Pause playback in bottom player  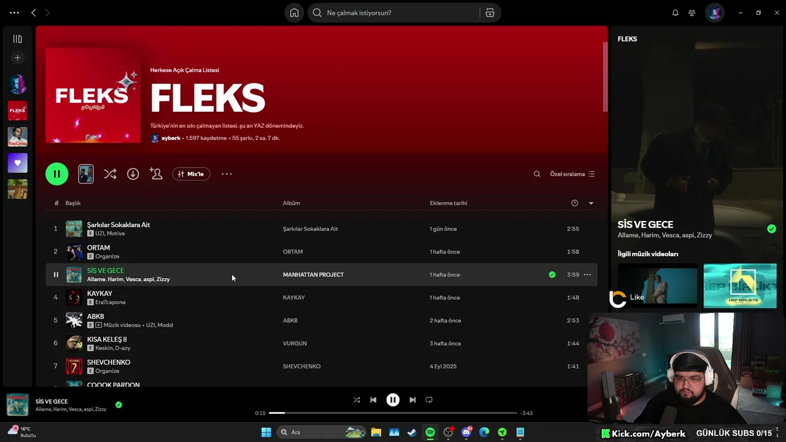pyautogui.click(x=393, y=400)
